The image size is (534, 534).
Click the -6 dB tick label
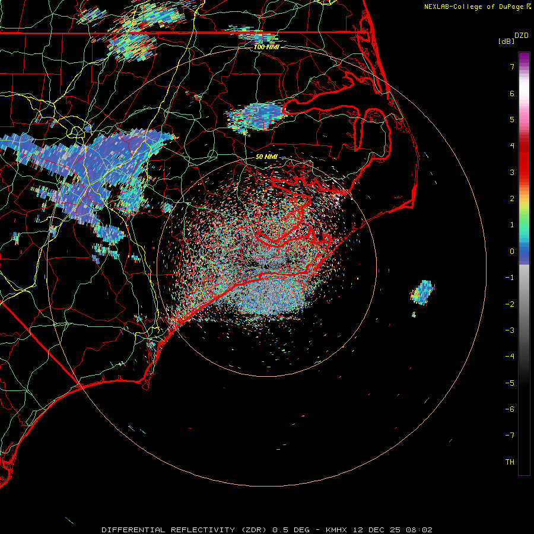pyautogui.click(x=510, y=409)
